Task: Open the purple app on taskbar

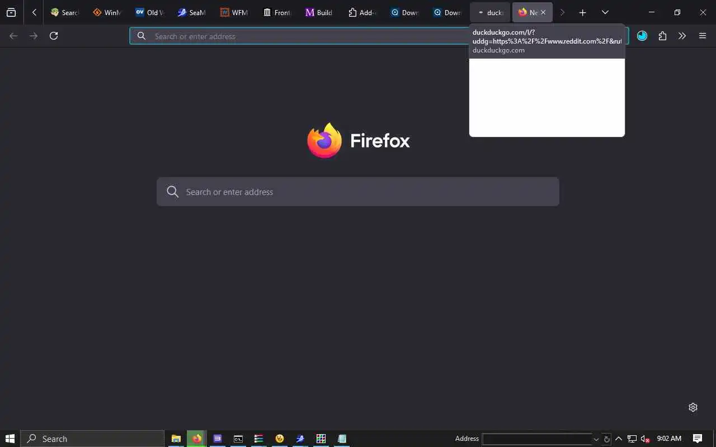Action: click(x=218, y=439)
